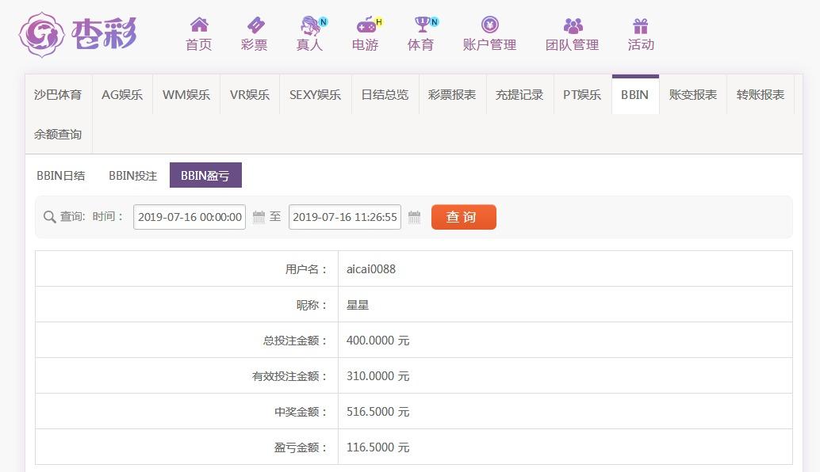Select the 充提记录 tab
Image resolution: width=820 pixels, height=472 pixels.
519,95
